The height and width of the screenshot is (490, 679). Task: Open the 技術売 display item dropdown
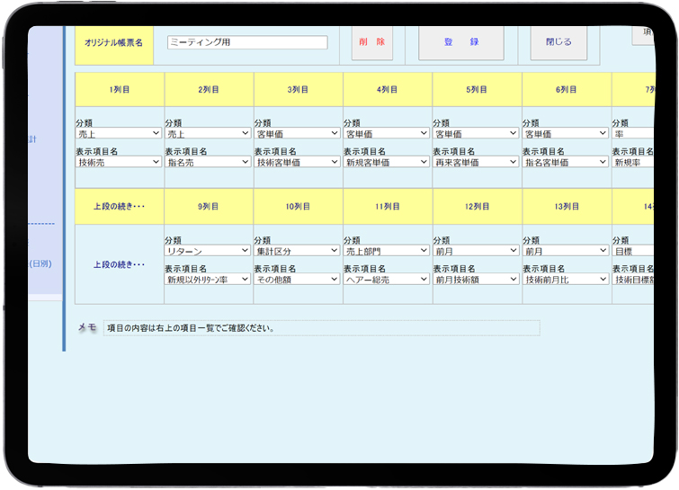click(x=119, y=162)
